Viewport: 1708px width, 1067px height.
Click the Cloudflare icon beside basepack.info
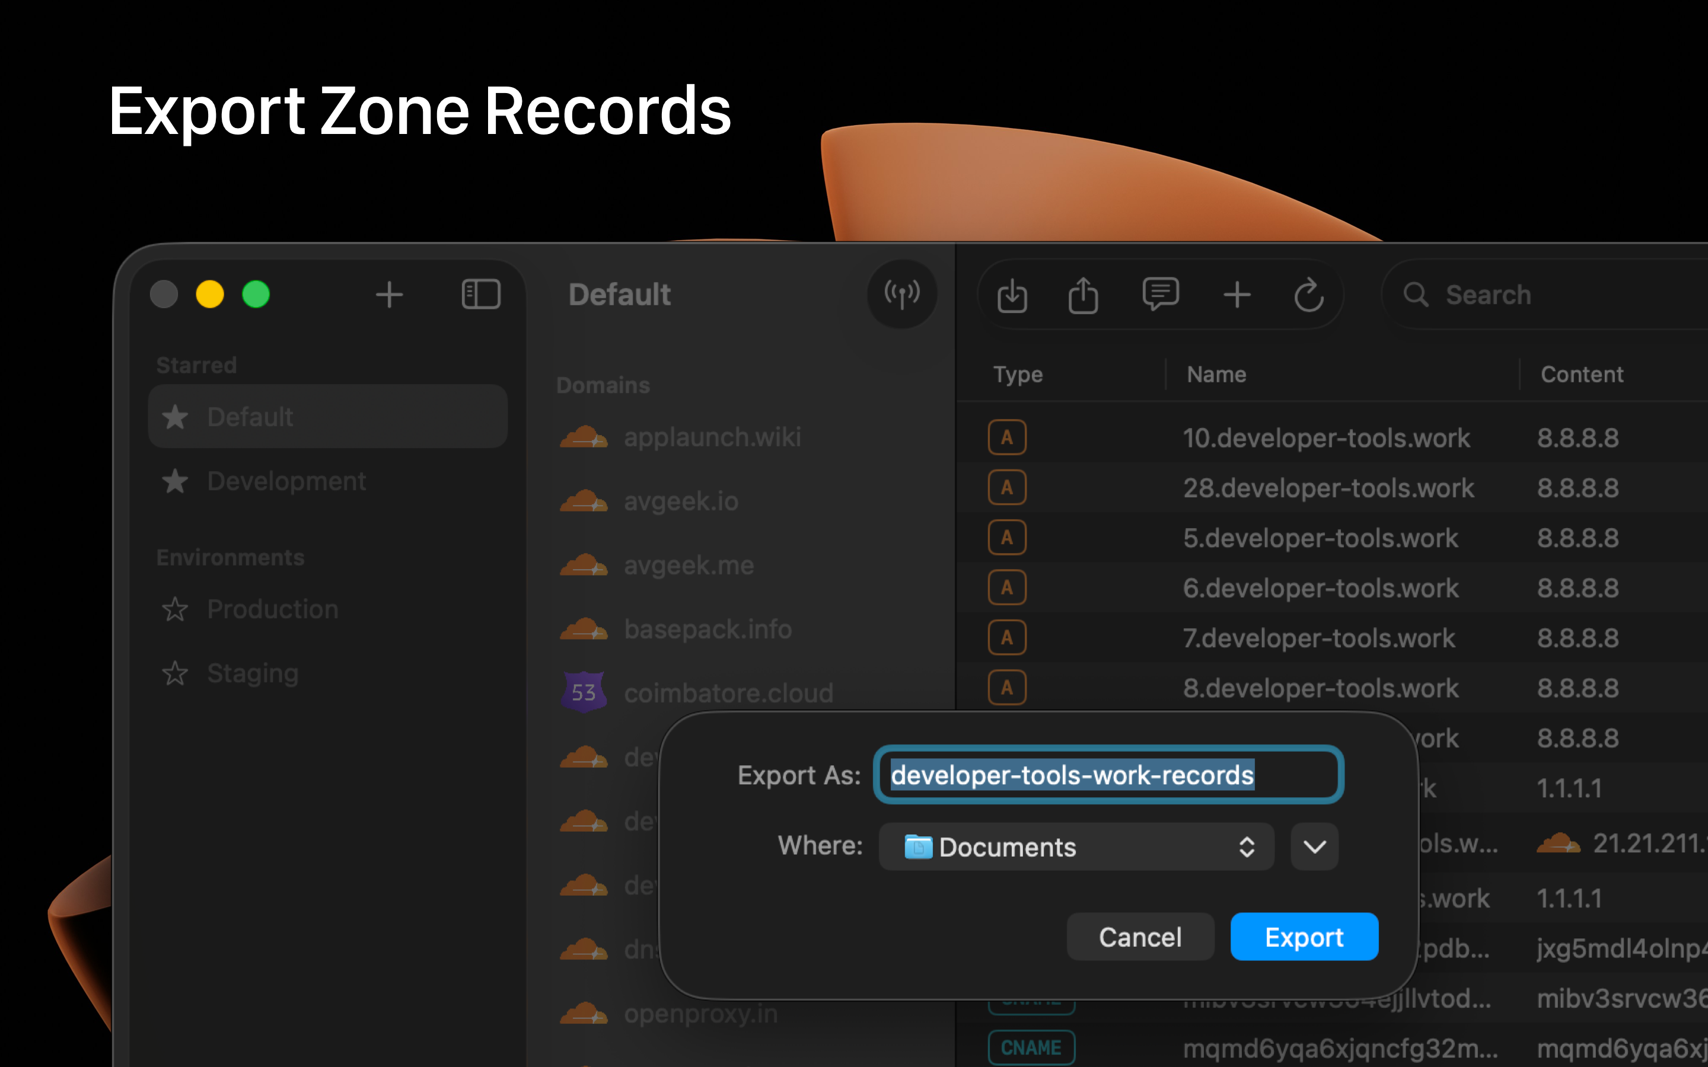tap(584, 629)
